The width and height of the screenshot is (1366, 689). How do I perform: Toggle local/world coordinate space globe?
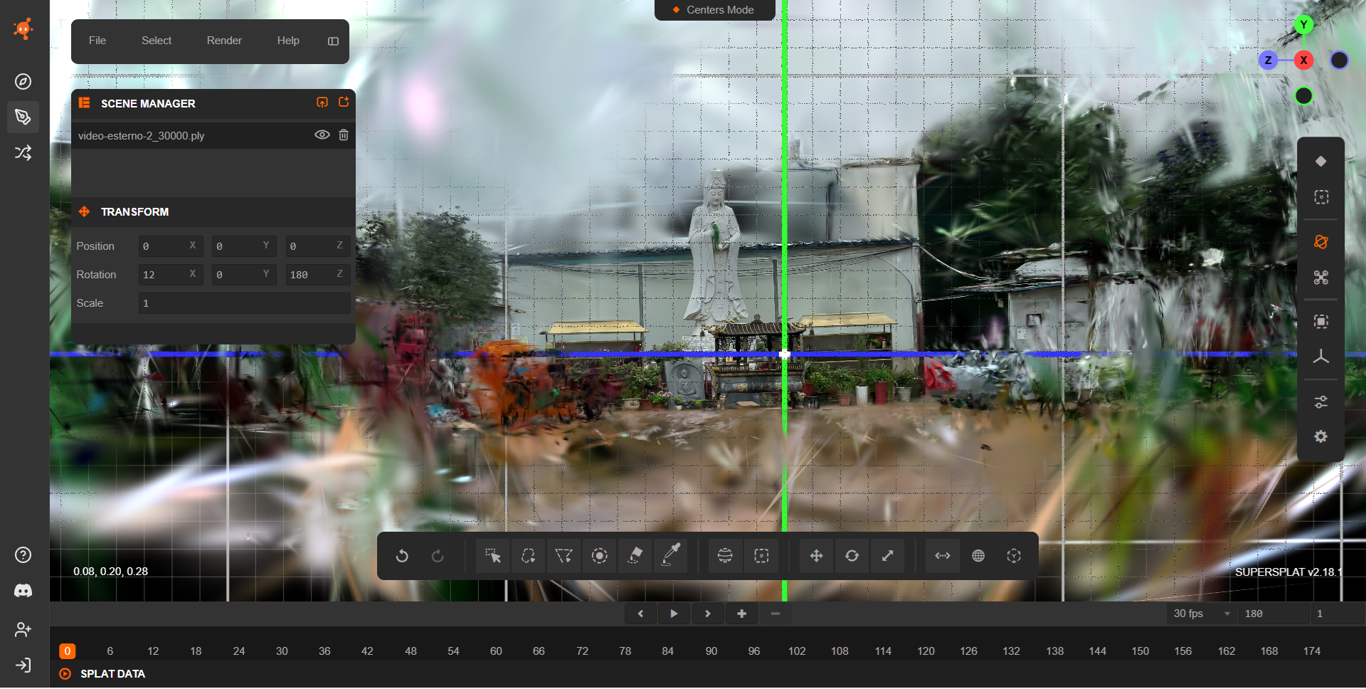[x=978, y=556]
